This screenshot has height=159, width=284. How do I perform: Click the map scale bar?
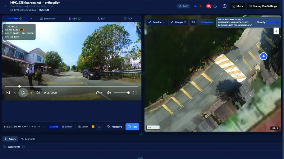153,127
